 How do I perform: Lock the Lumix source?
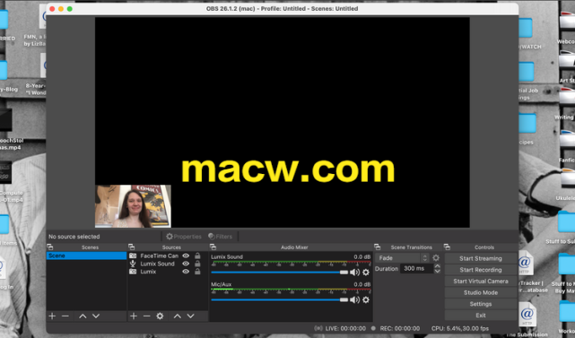point(197,272)
